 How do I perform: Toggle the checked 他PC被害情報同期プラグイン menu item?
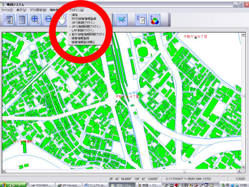pos(88,34)
